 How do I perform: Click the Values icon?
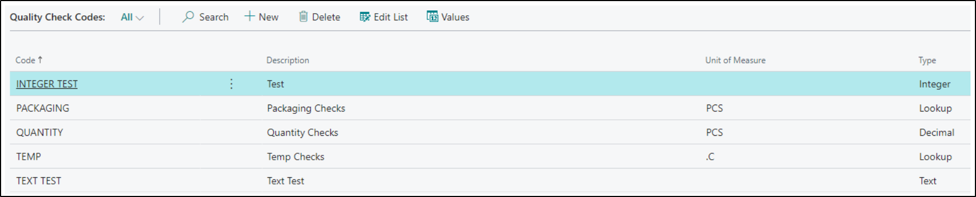coord(433,17)
